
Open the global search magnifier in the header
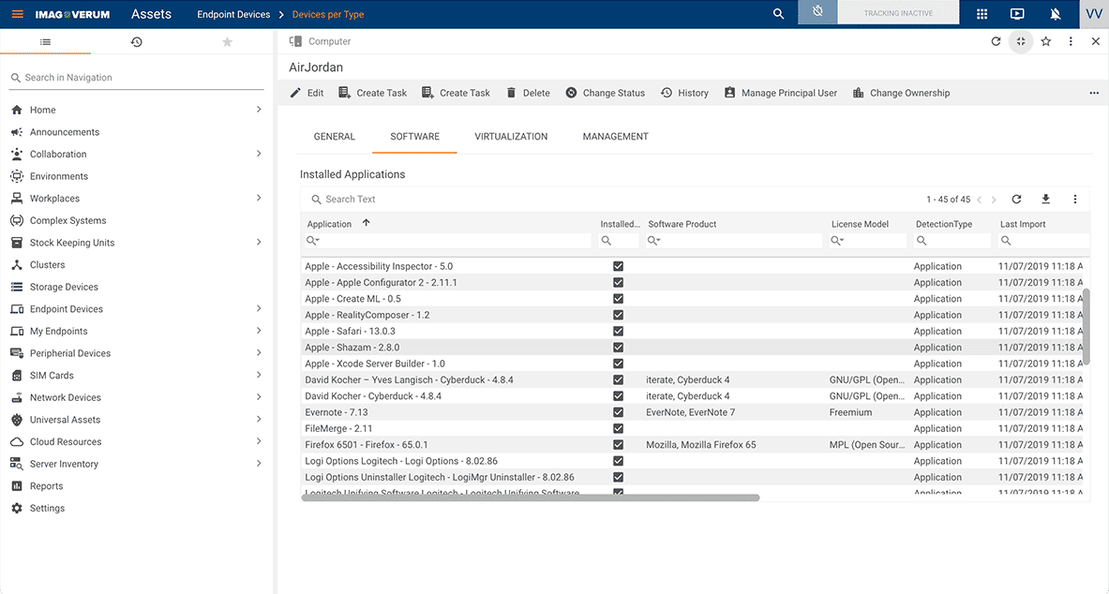pyautogui.click(x=778, y=14)
